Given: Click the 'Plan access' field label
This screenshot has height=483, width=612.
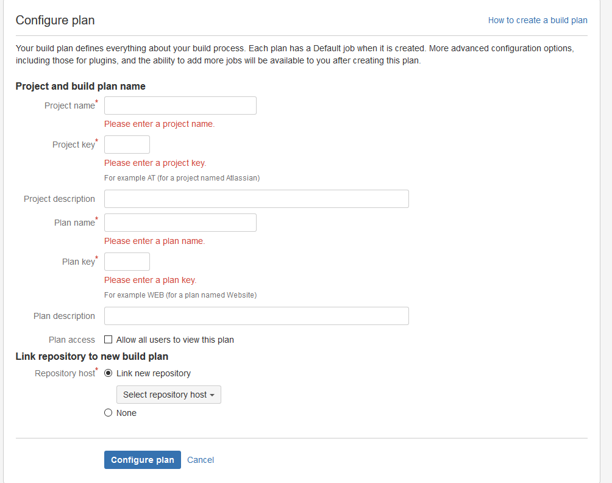Looking at the screenshot, I should [x=72, y=340].
